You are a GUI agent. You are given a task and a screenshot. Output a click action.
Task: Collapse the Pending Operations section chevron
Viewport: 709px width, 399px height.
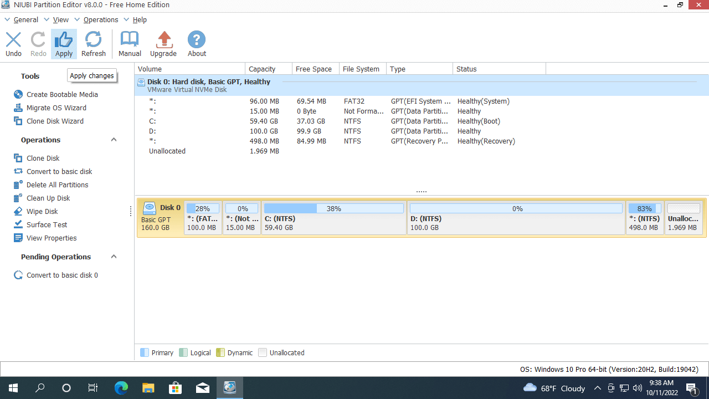114,257
